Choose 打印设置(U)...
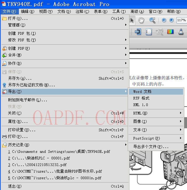187x190 pixels. tap(65, 130)
